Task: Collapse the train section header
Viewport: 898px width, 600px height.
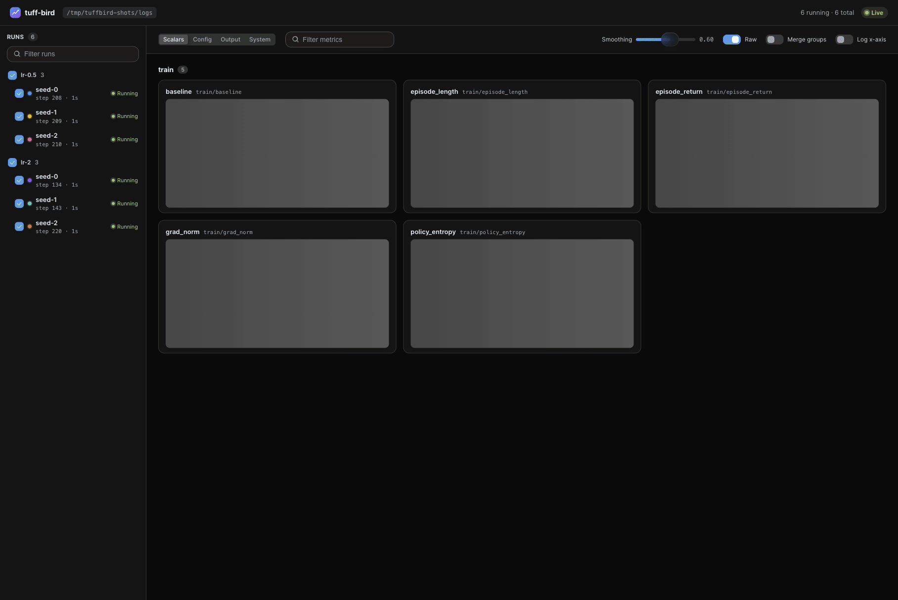Action: (173, 70)
